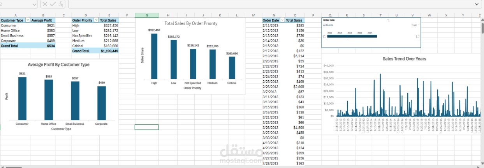Image resolution: width=484 pixels, height=168 pixels.
Task: Select the outlined cell in column G
Action: pos(147,127)
